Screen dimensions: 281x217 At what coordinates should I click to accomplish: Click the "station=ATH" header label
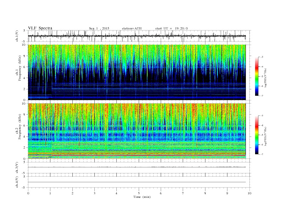tap(132, 28)
